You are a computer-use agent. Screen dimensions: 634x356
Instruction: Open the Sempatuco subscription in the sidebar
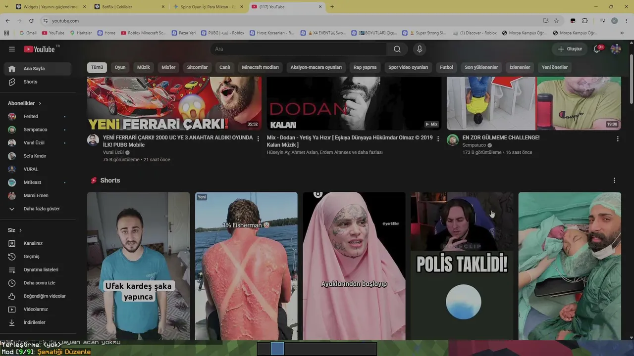click(x=38, y=130)
